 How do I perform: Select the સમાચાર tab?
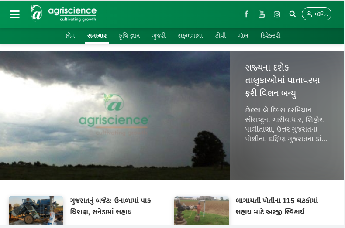tap(97, 36)
